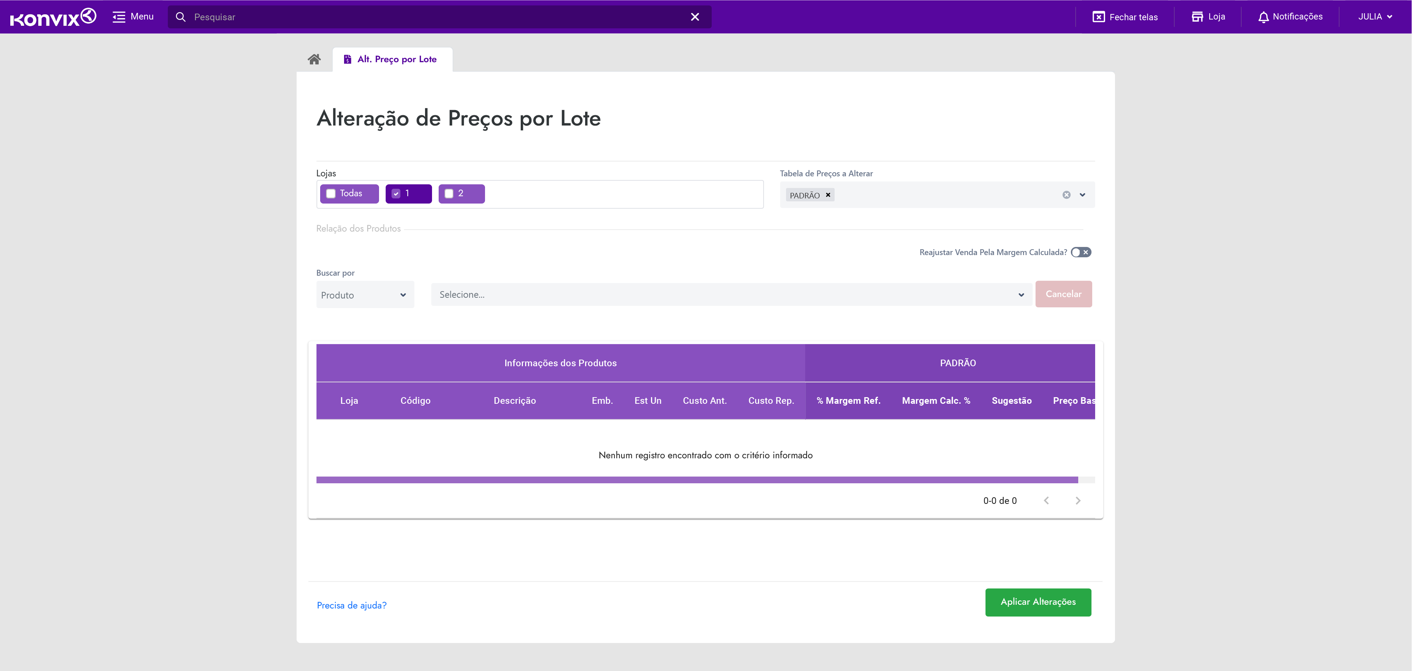Clear all price table selections

tap(1066, 195)
